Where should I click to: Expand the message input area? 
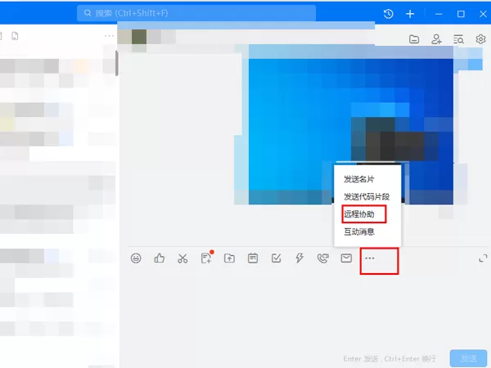483,258
